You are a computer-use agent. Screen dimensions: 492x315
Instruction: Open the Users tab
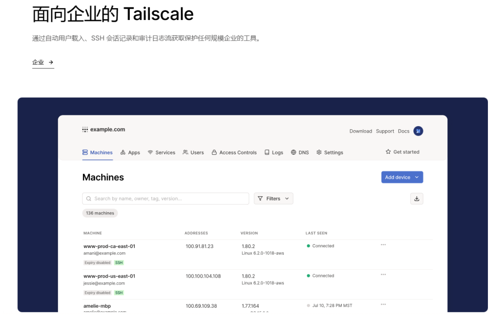click(x=193, y=152)
